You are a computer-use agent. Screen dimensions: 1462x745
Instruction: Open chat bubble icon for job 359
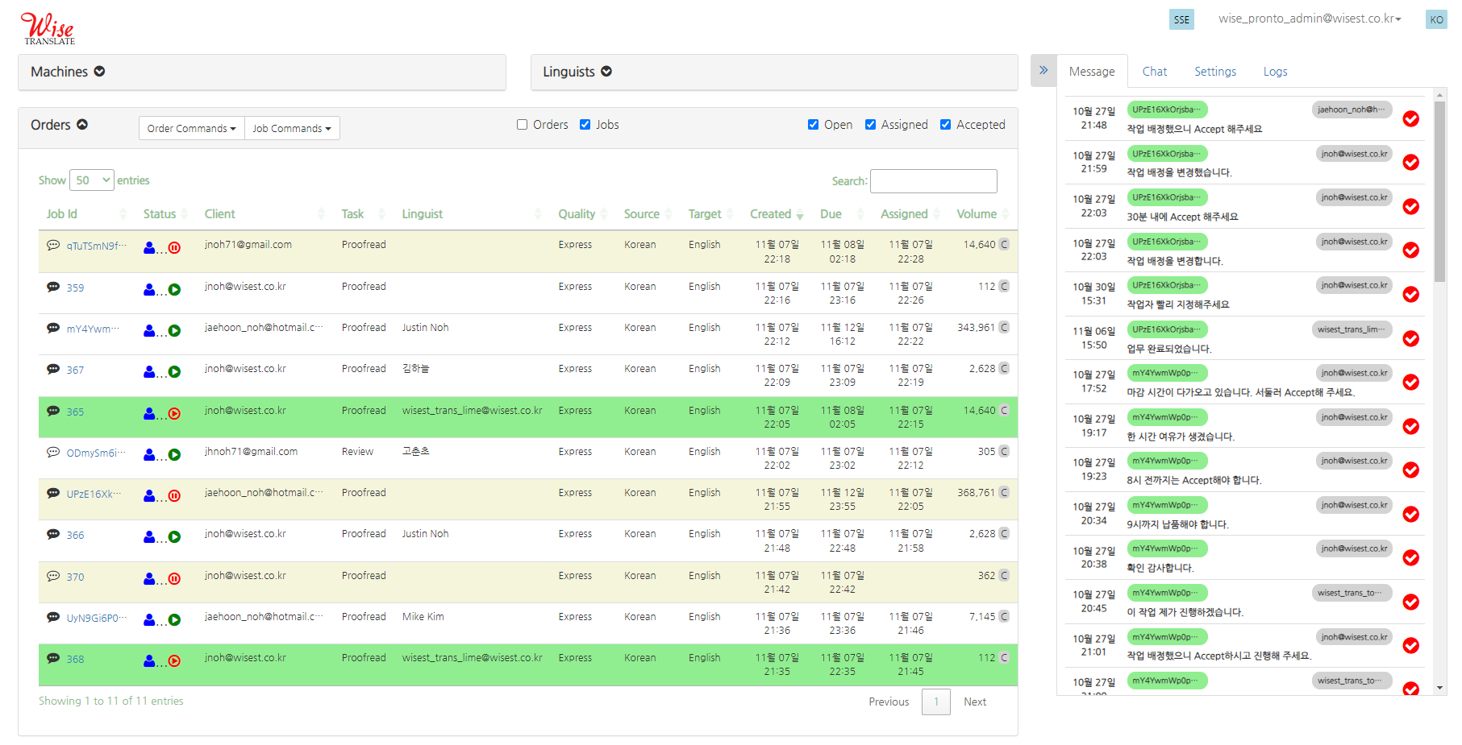click(x=53, y=287)
